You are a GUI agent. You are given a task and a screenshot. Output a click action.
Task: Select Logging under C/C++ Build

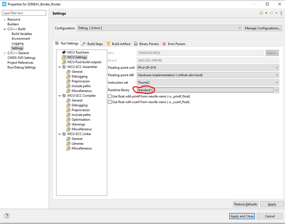pos(17,43)
